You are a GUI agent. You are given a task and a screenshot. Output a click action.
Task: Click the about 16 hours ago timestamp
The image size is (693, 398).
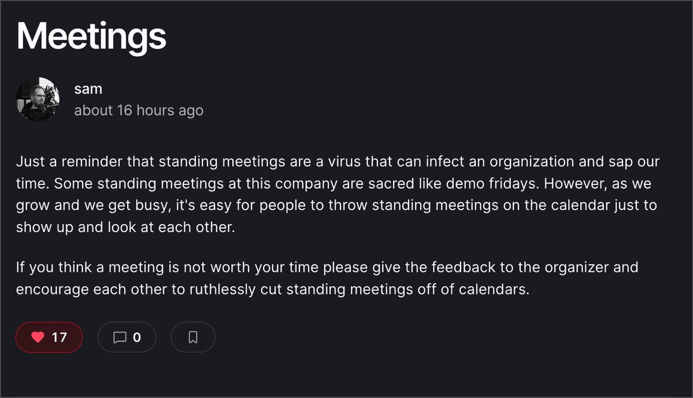click(139, 110)
